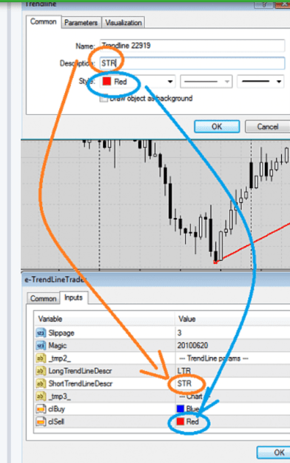The width and height of the screenshot is (290, 463).
Task: Click the _tmp2_ string variable icon
Action: (41, 359)
